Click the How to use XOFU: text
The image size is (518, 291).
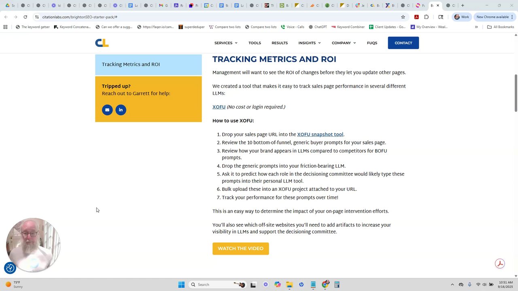point(233,121)
